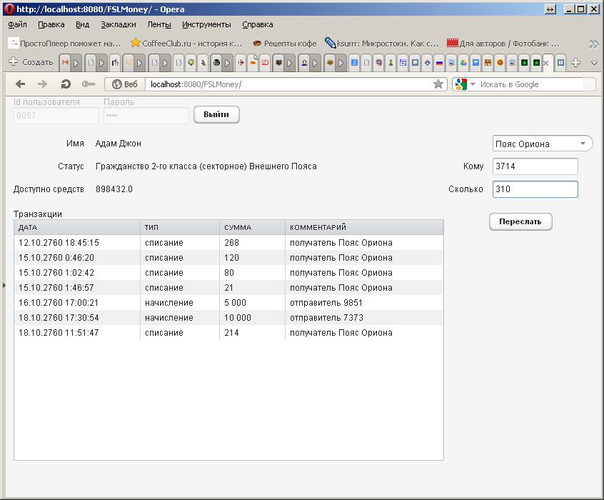Open the CoffeeClub.ru star bookmark
The height and width of the screenshot is (500, 604).
pos(186,43)
